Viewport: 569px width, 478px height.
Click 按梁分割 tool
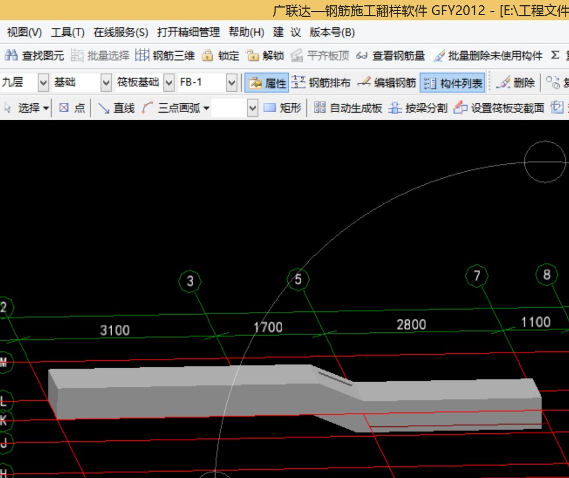tap(418, 107)
